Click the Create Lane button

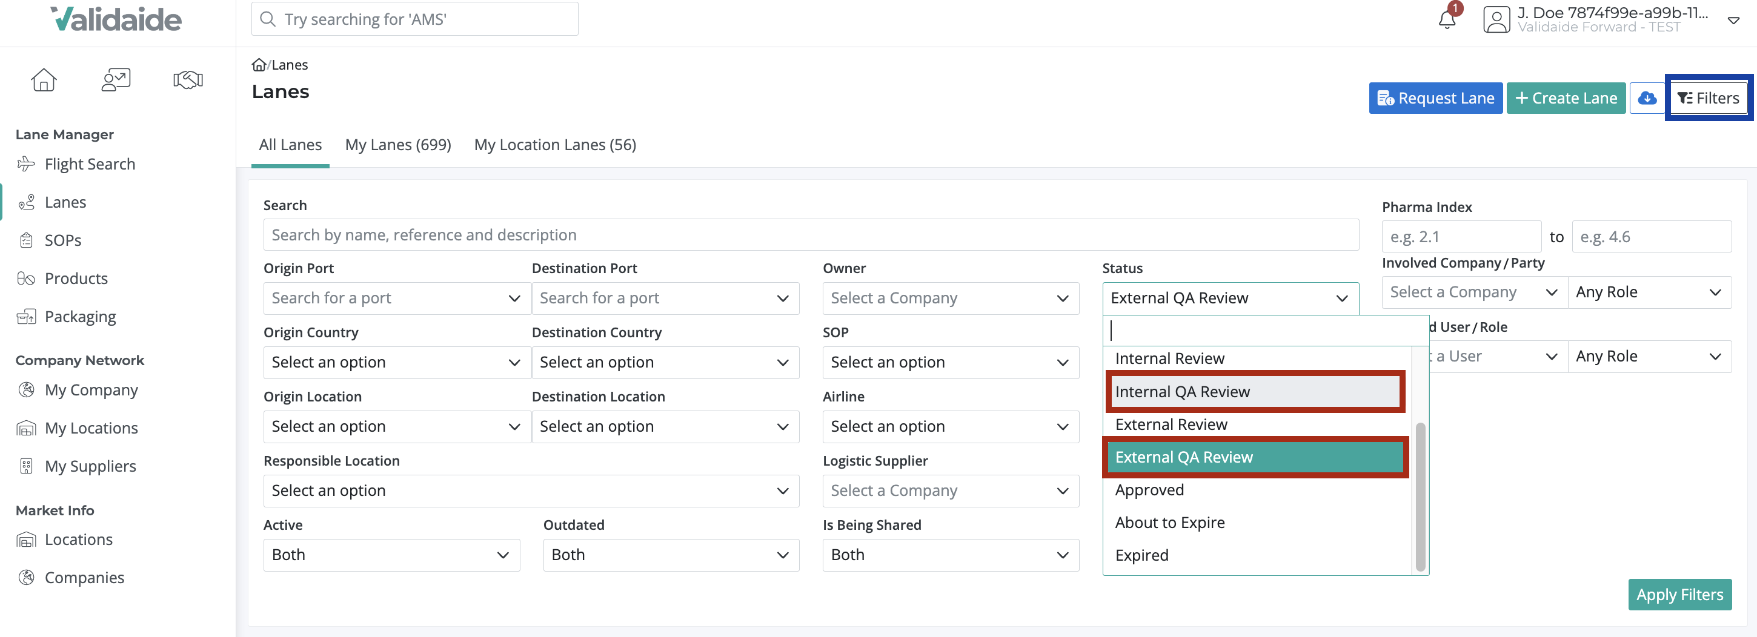[1566, 98]
